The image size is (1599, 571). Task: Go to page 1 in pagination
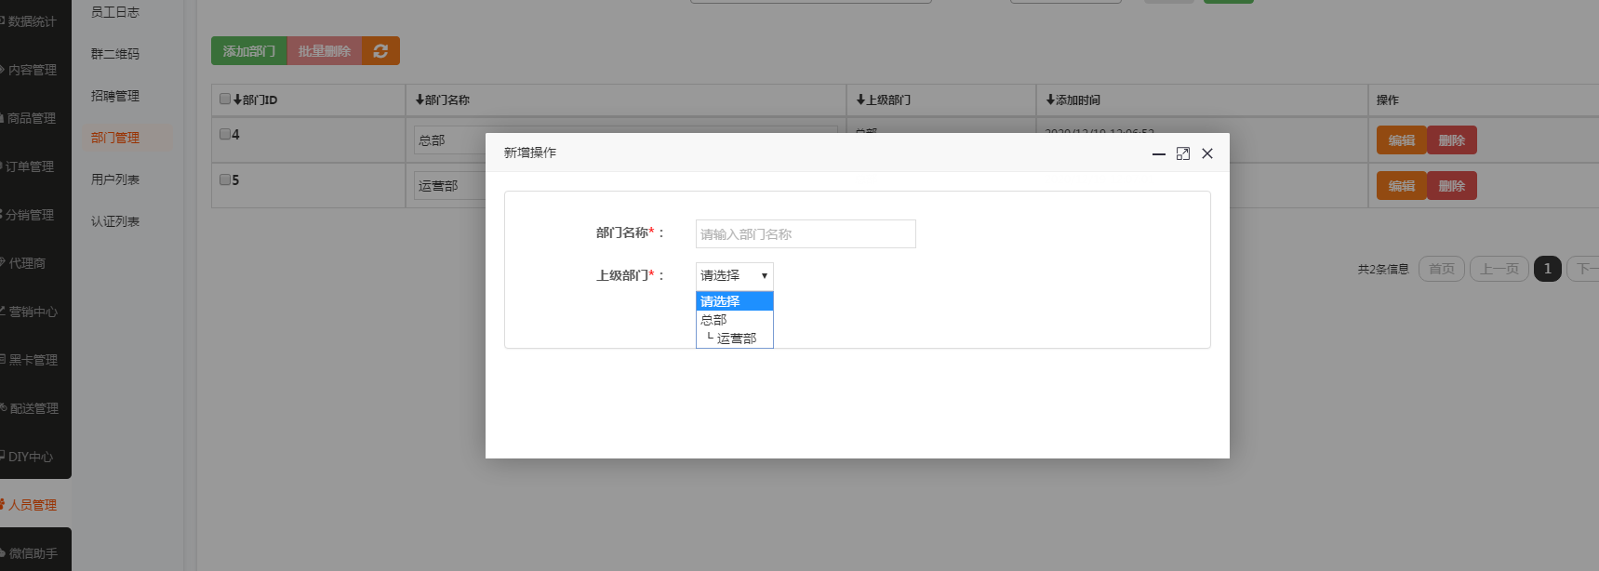click(1547, 269)
